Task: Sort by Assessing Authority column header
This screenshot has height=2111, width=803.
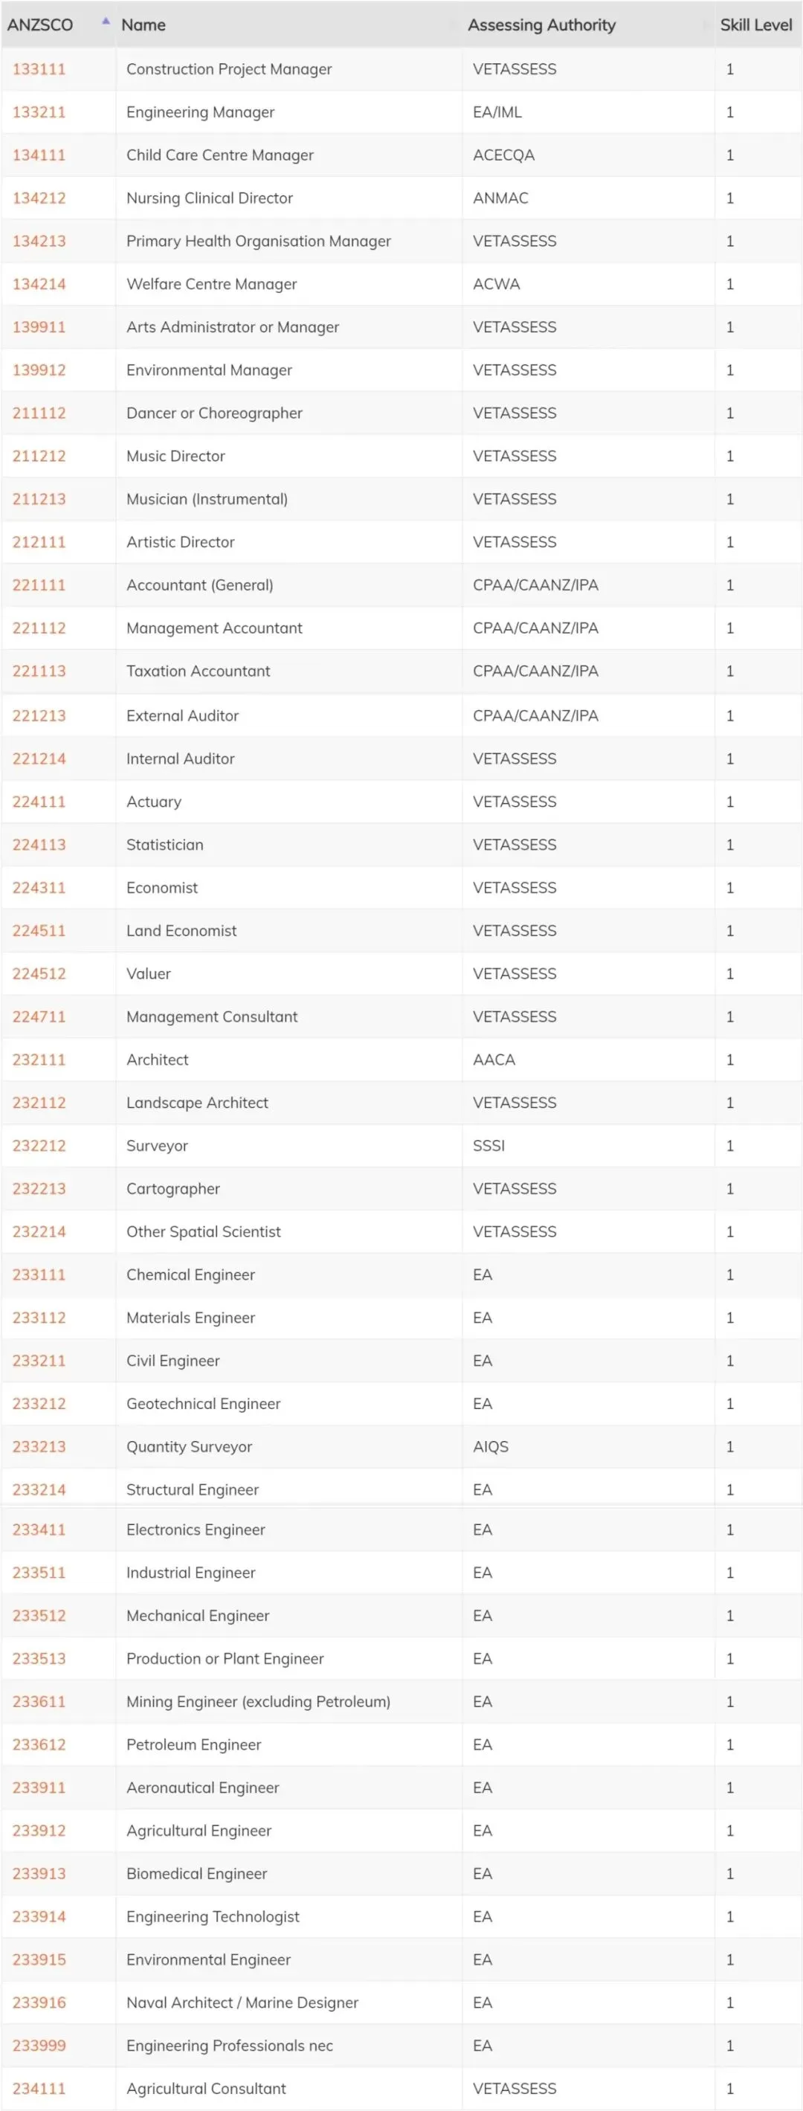Action: coord(541,25)
